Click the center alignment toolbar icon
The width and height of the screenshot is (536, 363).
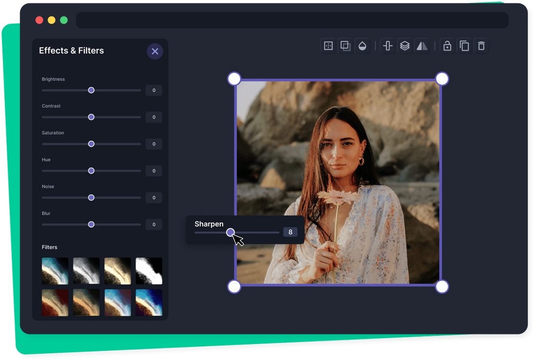[x=387, y=45]
